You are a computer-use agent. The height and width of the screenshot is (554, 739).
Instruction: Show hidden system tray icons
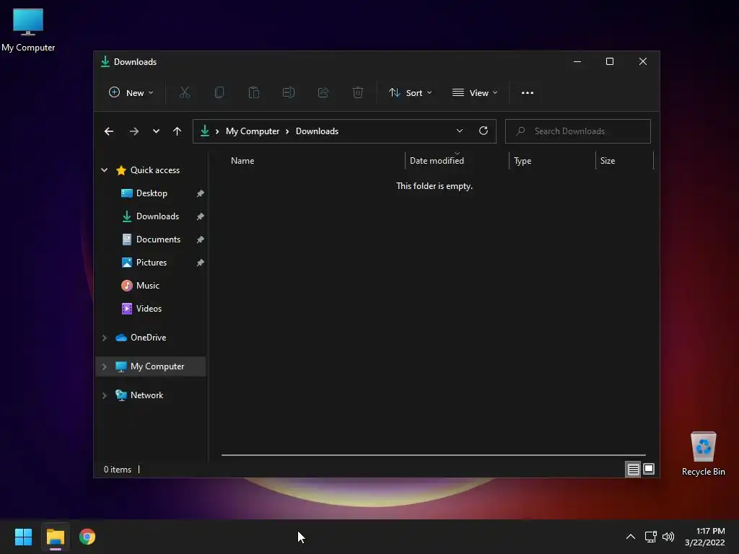coord(631,537)
